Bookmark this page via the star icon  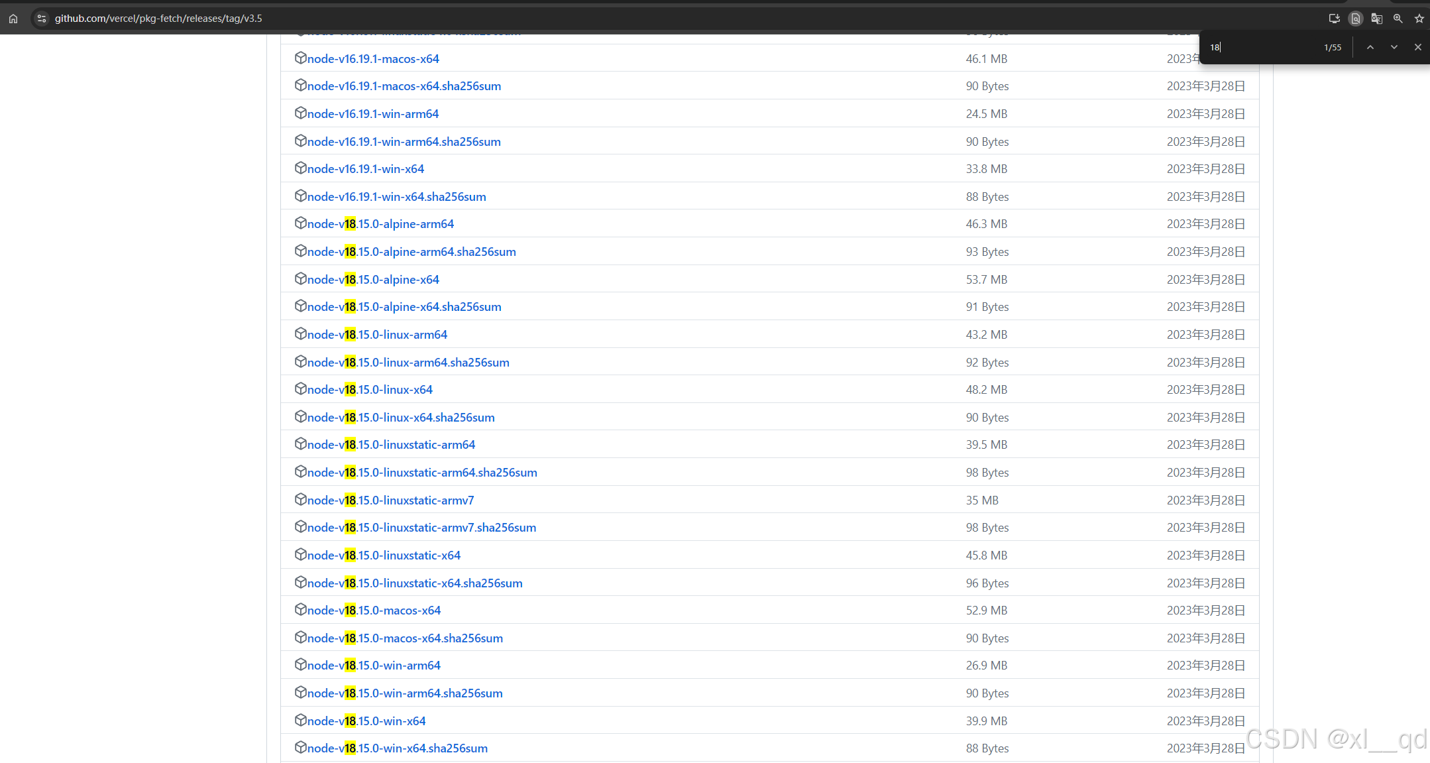pos(1419,18)
